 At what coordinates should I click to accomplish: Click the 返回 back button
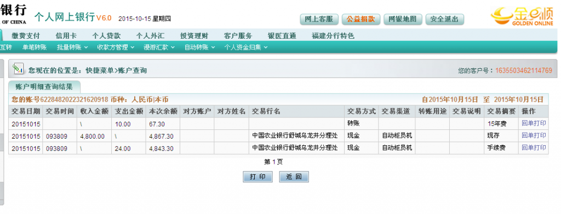(x=294, y=177)
